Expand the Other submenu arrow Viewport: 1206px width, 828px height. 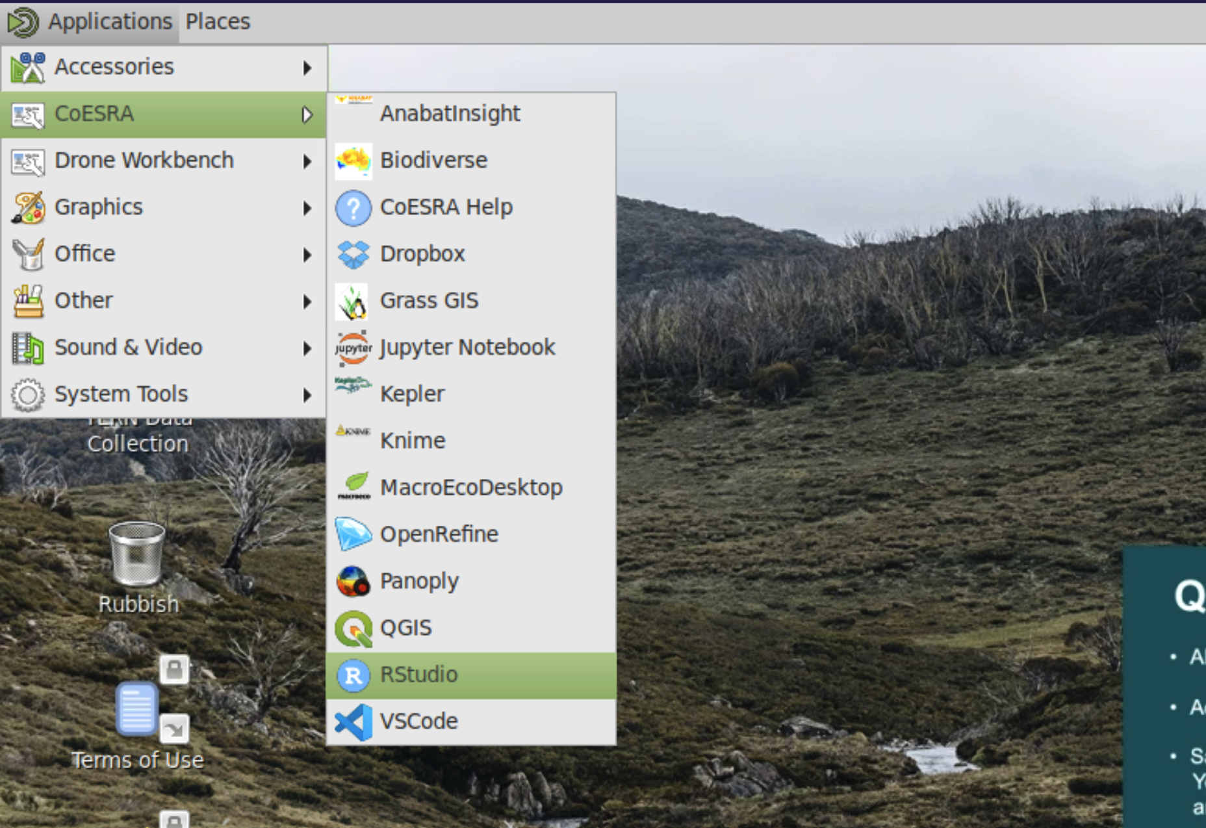click(x=307, y=302)
